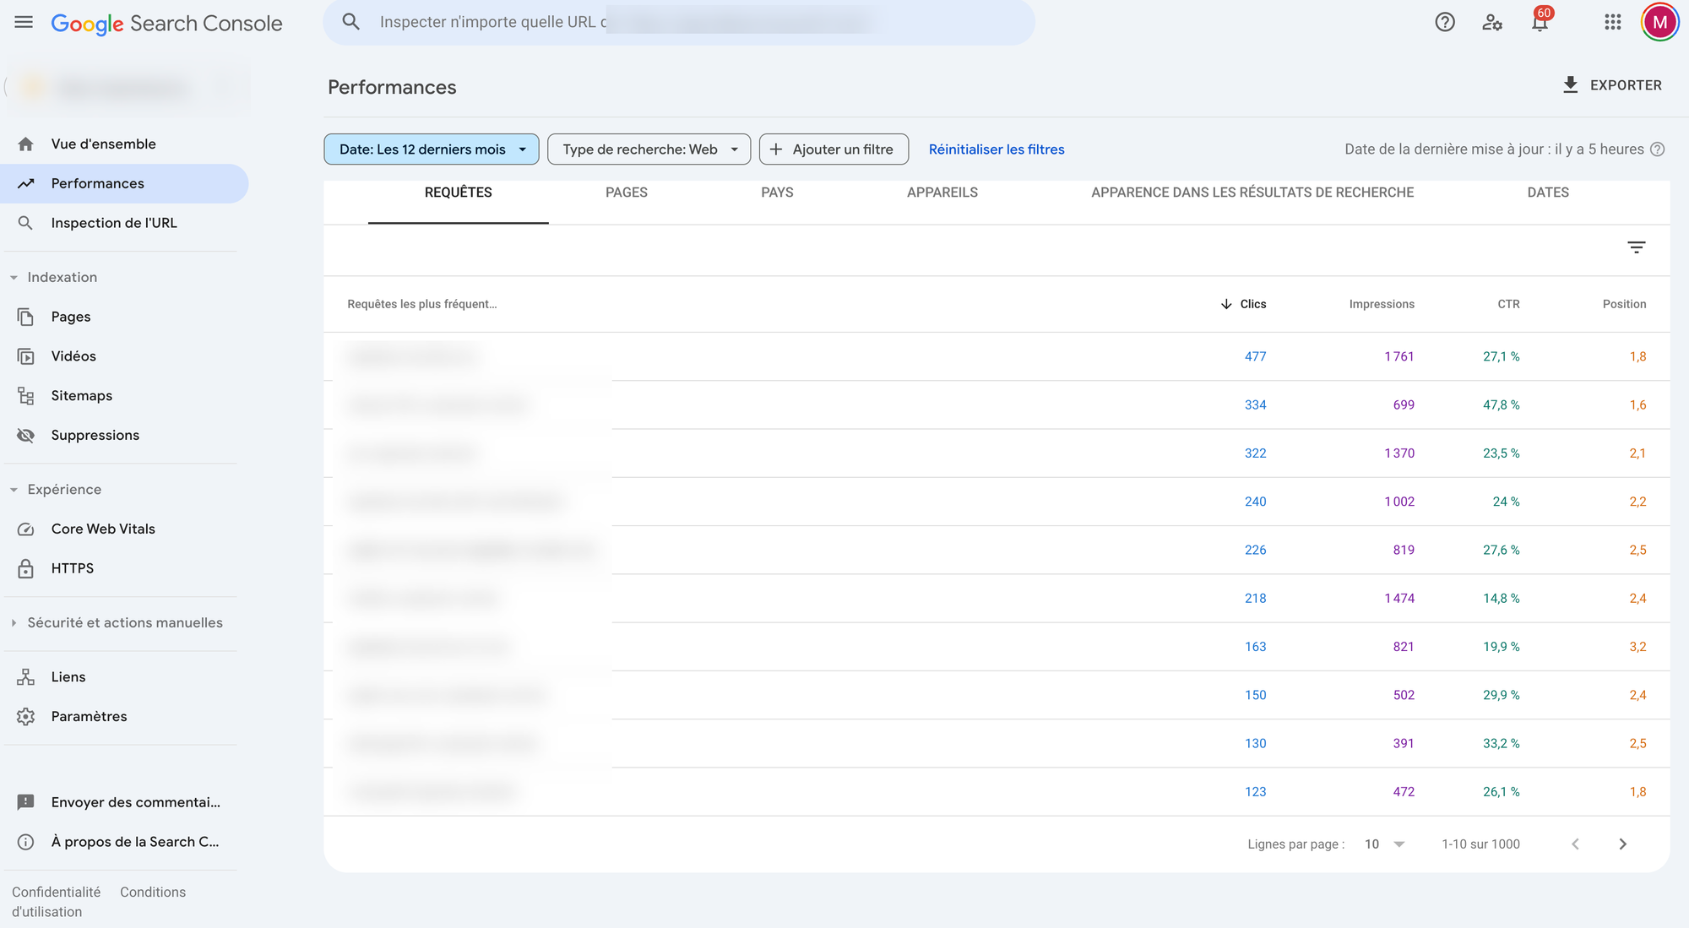This screenshot has width=1689, height=928.
Task: Open user management settings icon
Action: click(x=1492, y=23)
